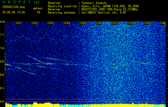Image resolution: width=168 pixels, height=107 pixels.
Task: Click the 1338 time axis marker
Action: click(131, 23)
